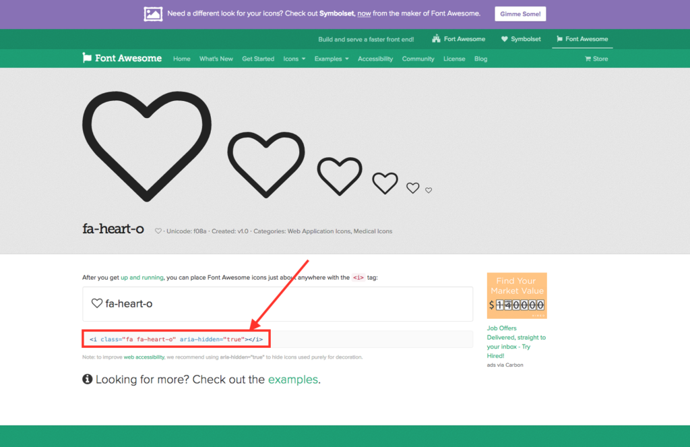Click the picture icon in purple banner

[x=153, y=13]
